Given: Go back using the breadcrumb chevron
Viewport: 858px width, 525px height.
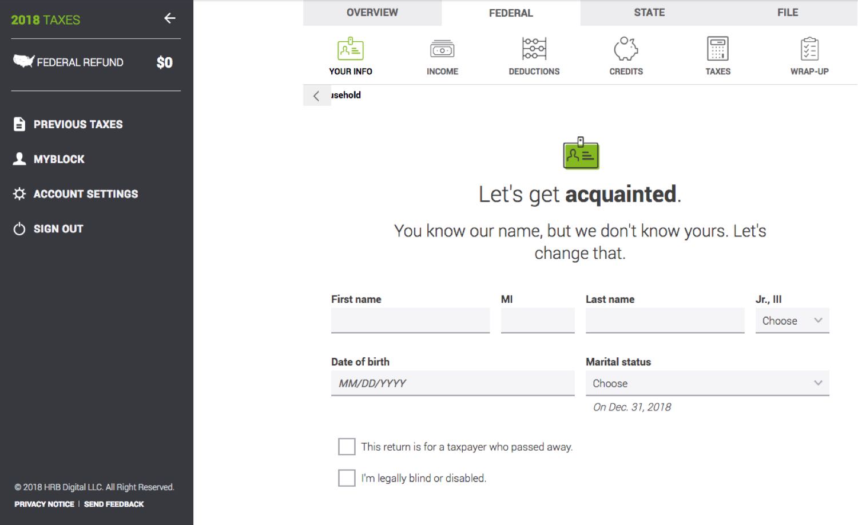Looking at the screenshot, I should click(316, 96).
